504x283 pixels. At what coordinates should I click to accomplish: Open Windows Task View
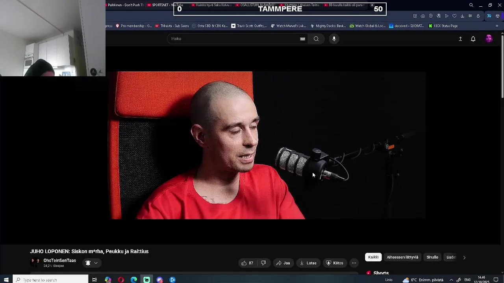coord(94,280)
